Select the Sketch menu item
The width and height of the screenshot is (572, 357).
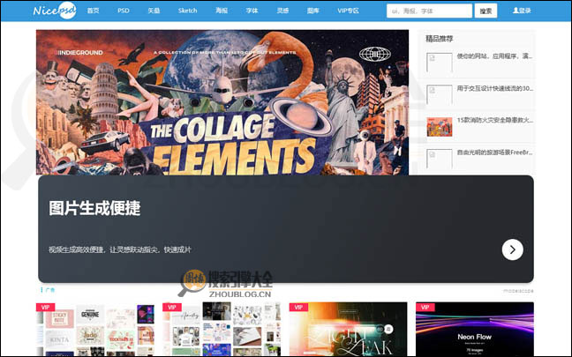pos(187,11)
